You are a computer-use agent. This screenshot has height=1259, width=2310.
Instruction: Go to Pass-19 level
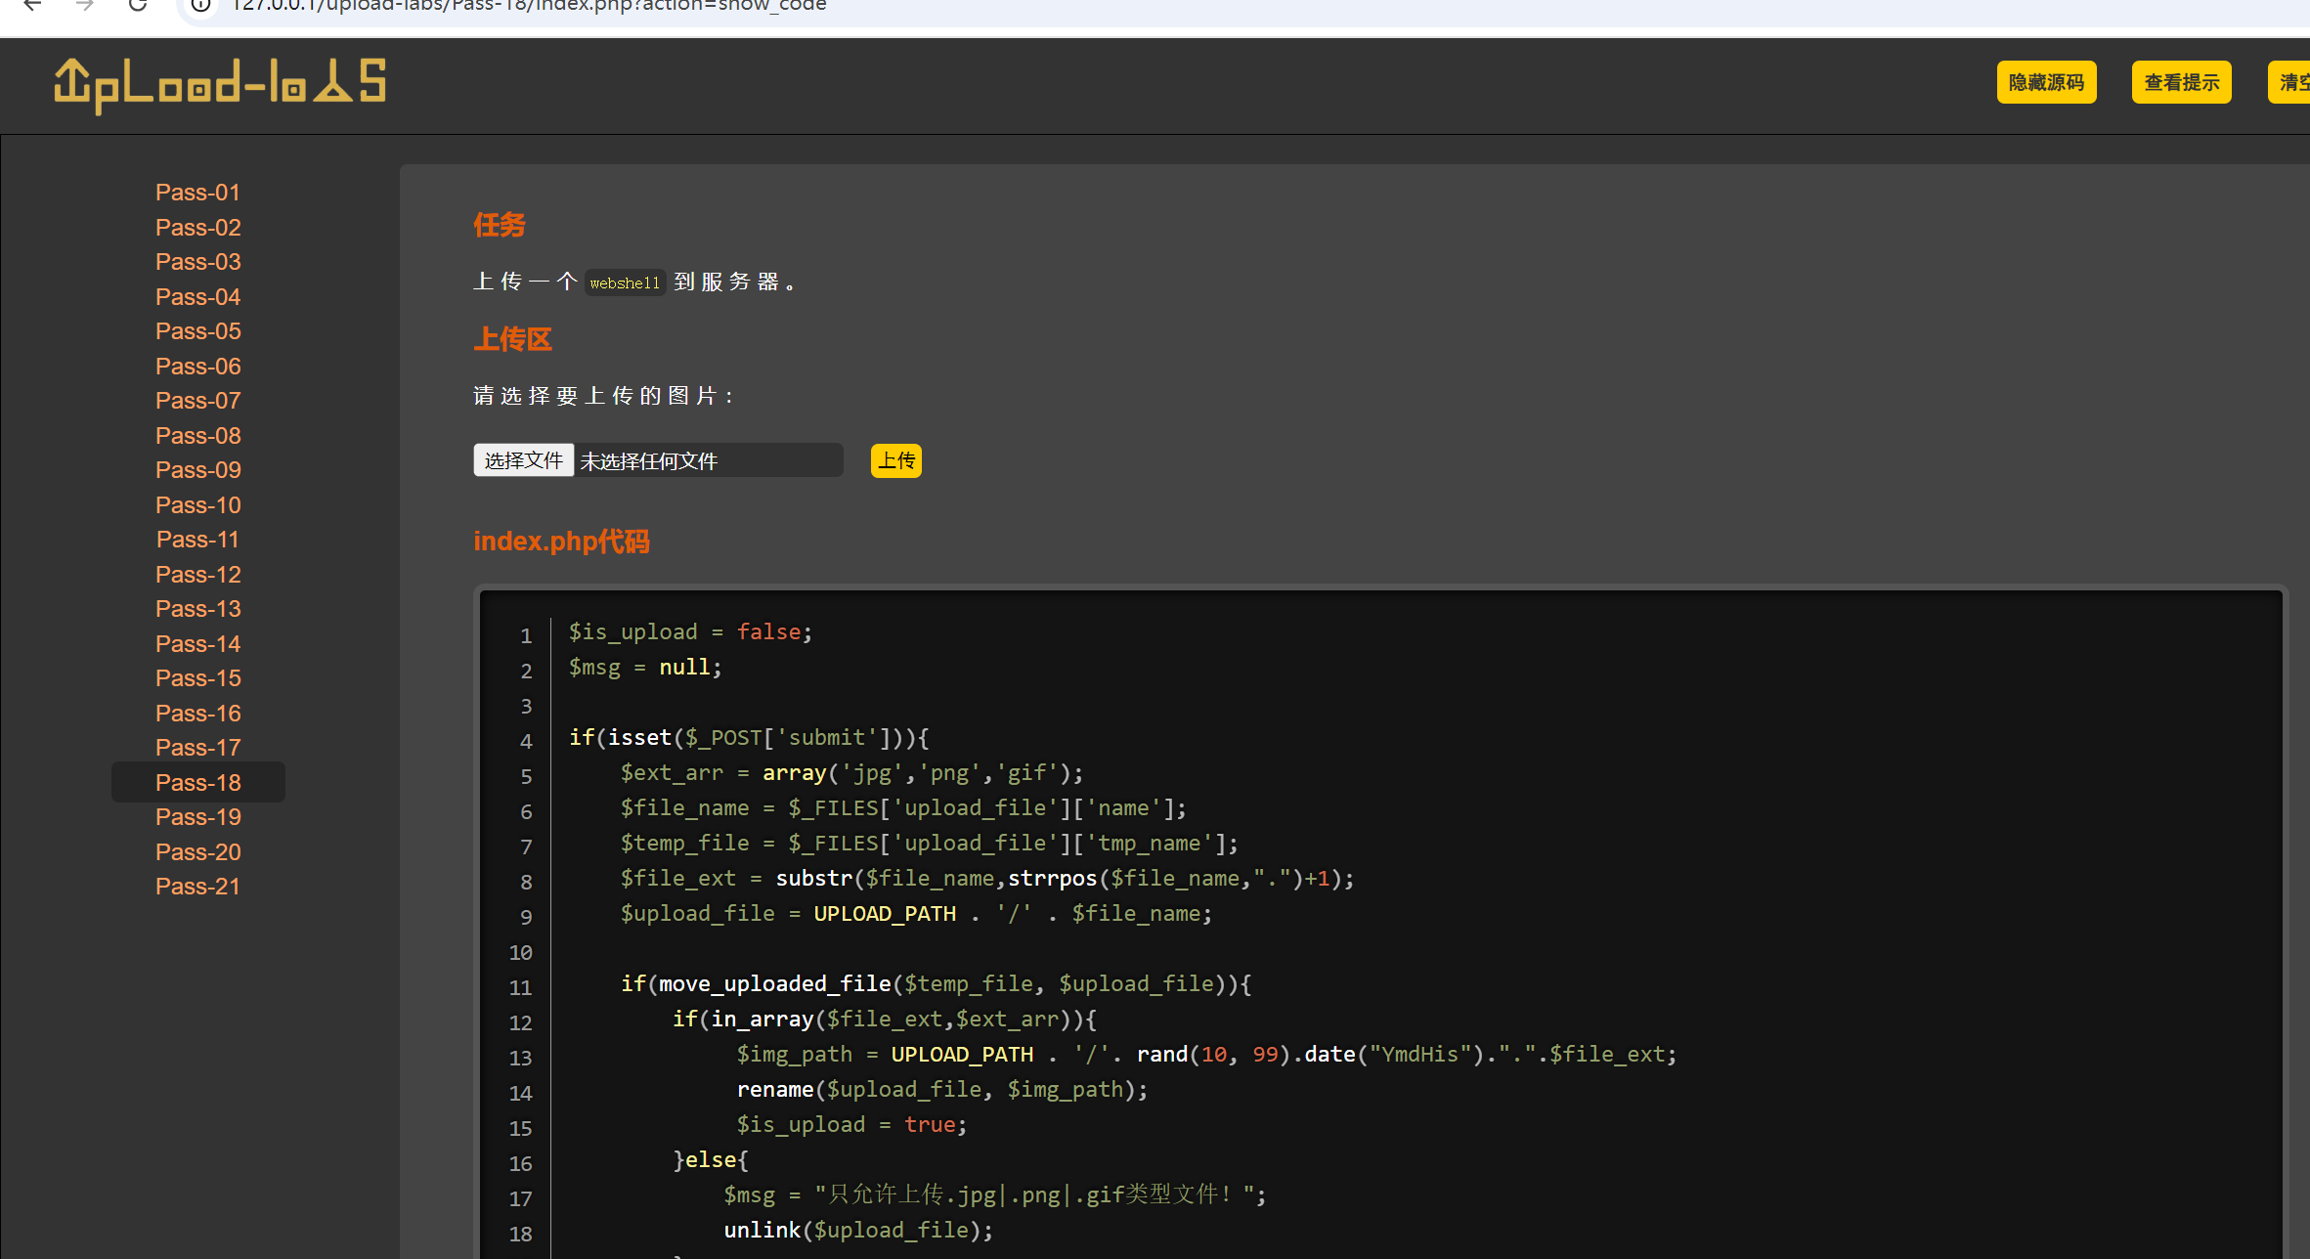point(197,817)
